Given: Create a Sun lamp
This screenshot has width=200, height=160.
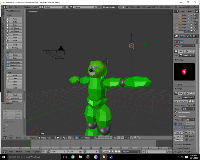Looking at the screenshot, I should (x=15, y=78).
